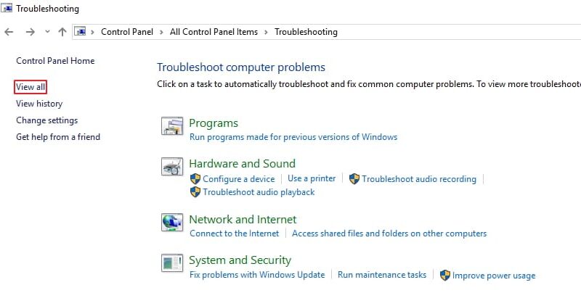Open Change settings in sidebar

46,120
